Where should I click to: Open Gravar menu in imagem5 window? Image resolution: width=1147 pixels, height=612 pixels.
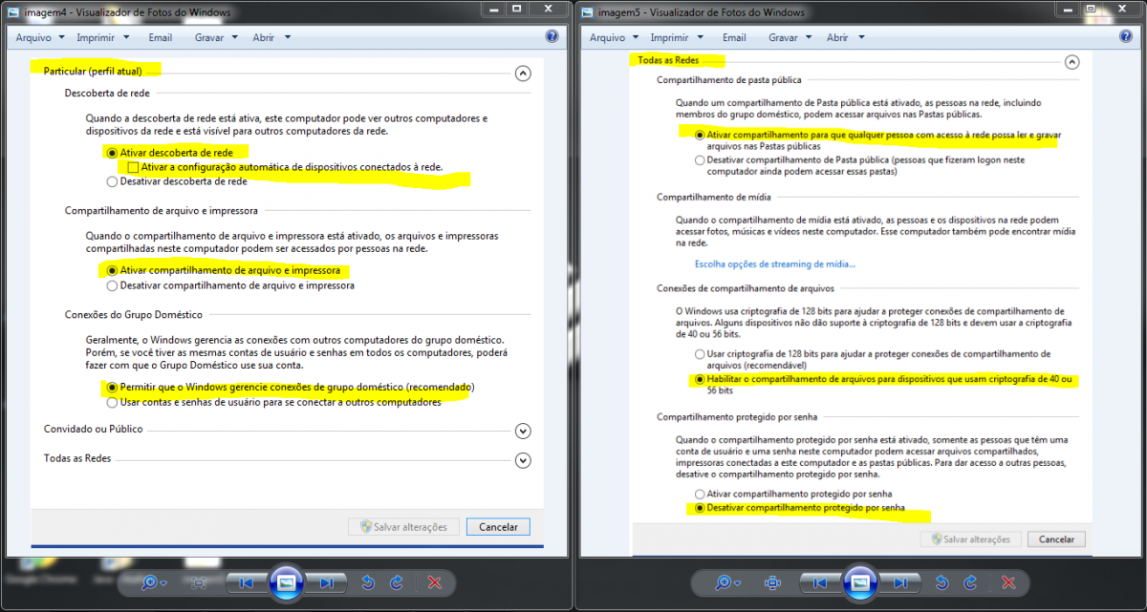tap(789, 37)
